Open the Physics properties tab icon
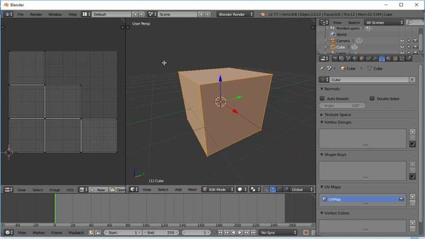The width and height of the screenshot is (425, 239). tap(409, 58)
